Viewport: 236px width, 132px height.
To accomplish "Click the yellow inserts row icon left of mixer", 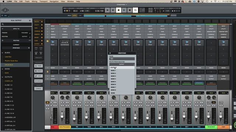I will coord(48,41).
